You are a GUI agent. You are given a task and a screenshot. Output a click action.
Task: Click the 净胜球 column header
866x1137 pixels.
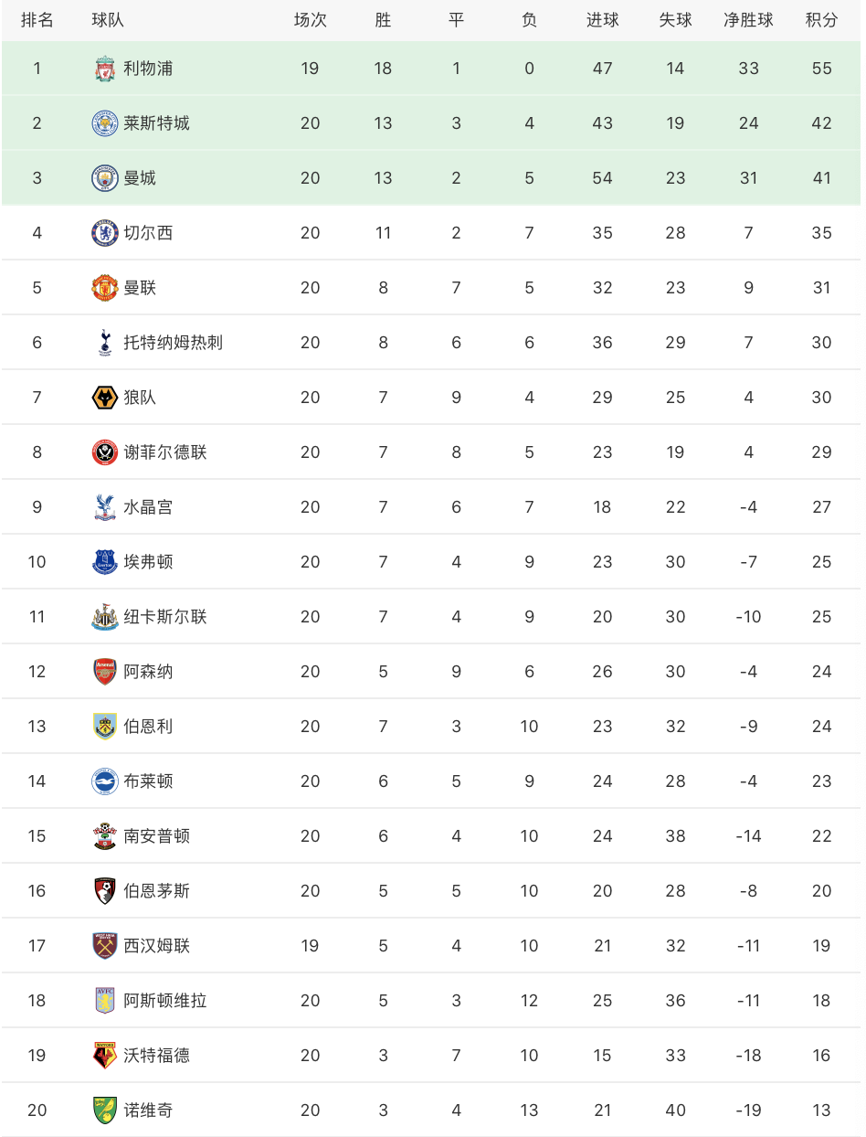pos(748,20)
